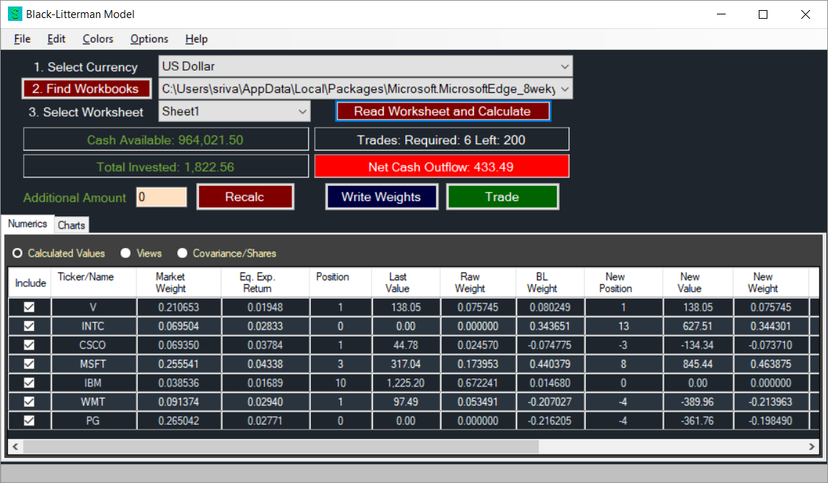Select the INTC ticker cell
828x483 pixels.
click(94, 327)
